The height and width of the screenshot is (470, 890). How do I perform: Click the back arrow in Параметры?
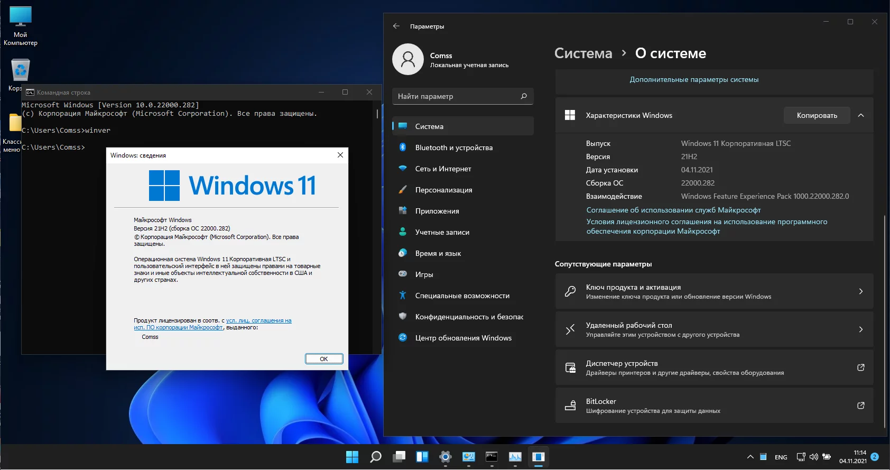click(396, 26)
